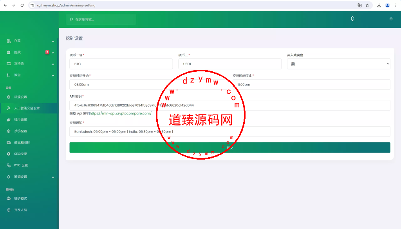Image resolution: width=401 pixels, height=229 pixels.
Task: Click the 提款 withdrawal bank icon
Action: [9, 52]
